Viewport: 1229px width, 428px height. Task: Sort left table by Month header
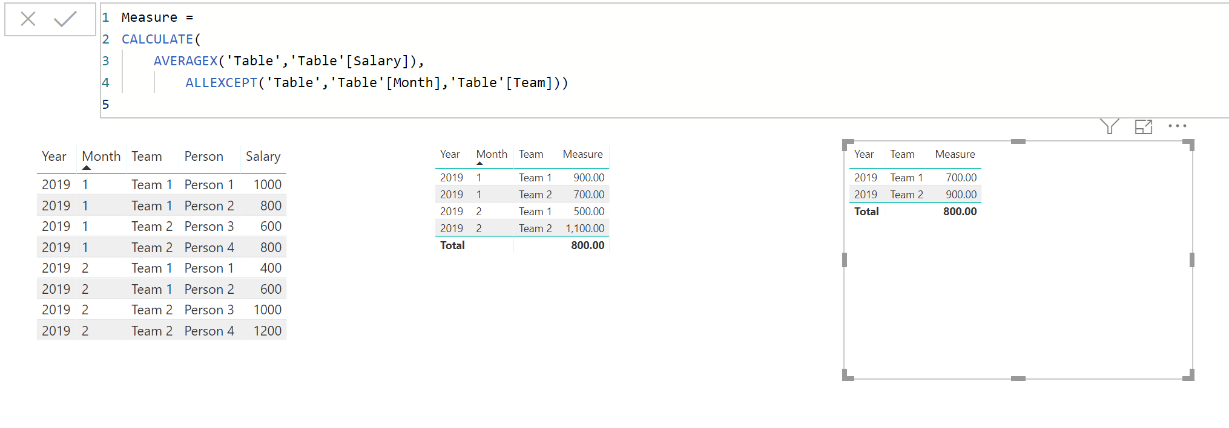coord(101,157)
